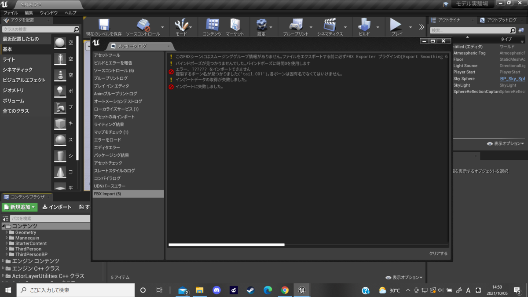The image size is (528, 297).
Task: Open View Options in the Content Browser
Action: [404, 278]
